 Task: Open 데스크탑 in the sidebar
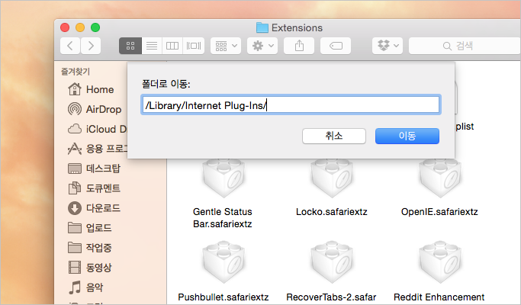coord(94,169)
